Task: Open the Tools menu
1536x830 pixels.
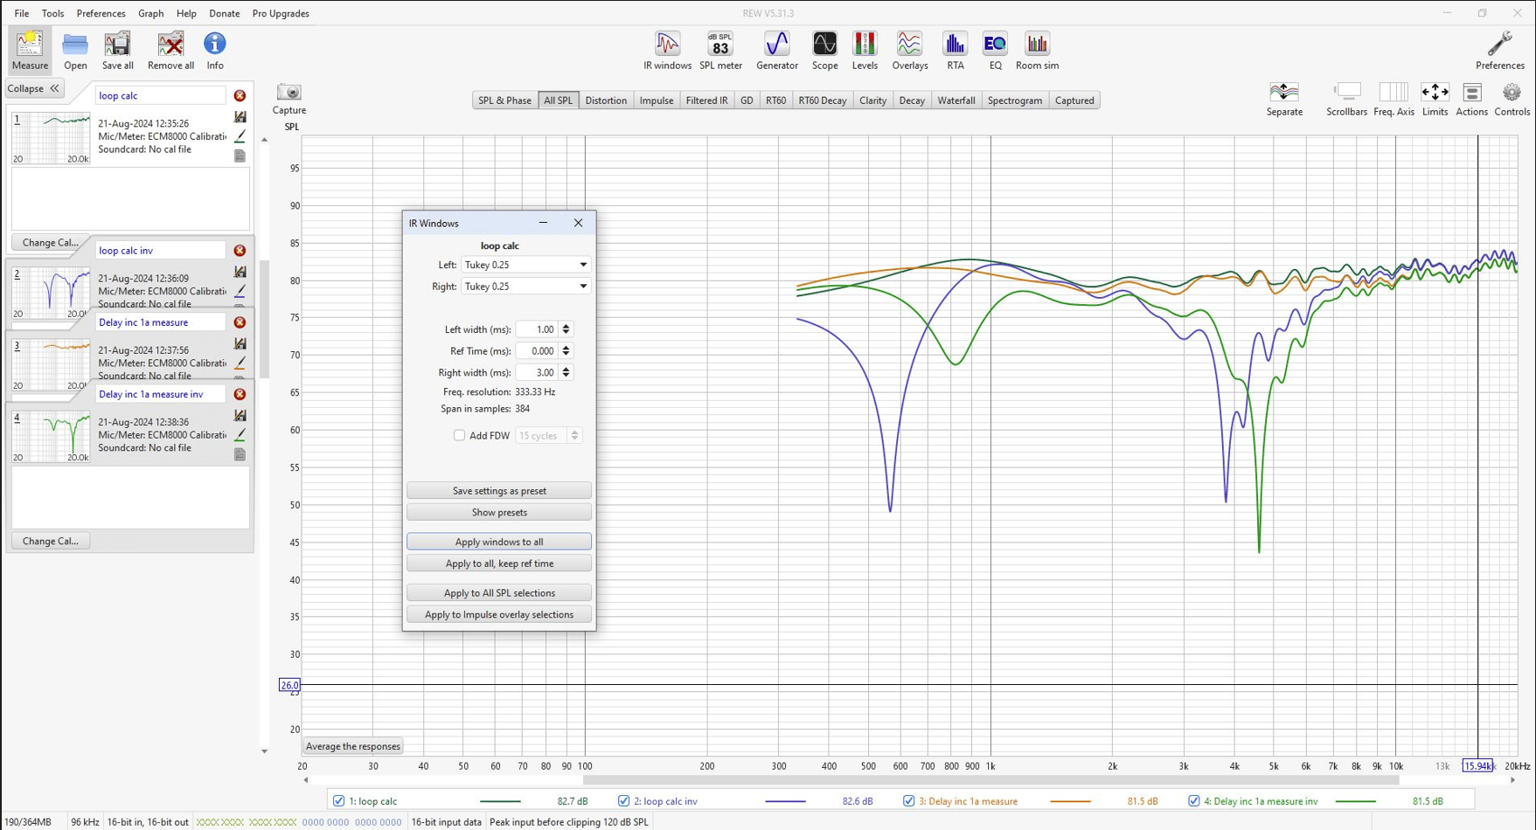Action: [x=52, y=13]
